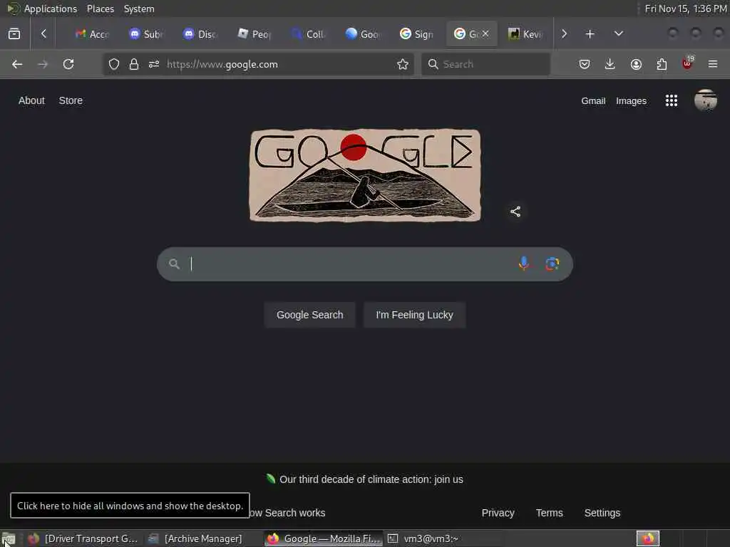Open the Gmail link
This screenshot has width=730, height=547.
pyautogui.click(x=593, y=101)
